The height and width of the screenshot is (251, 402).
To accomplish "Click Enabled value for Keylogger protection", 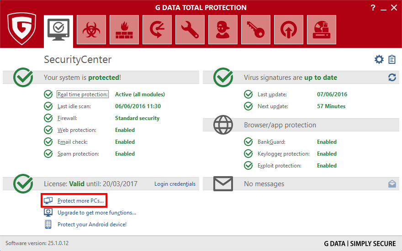I will (x=327, y=154).
